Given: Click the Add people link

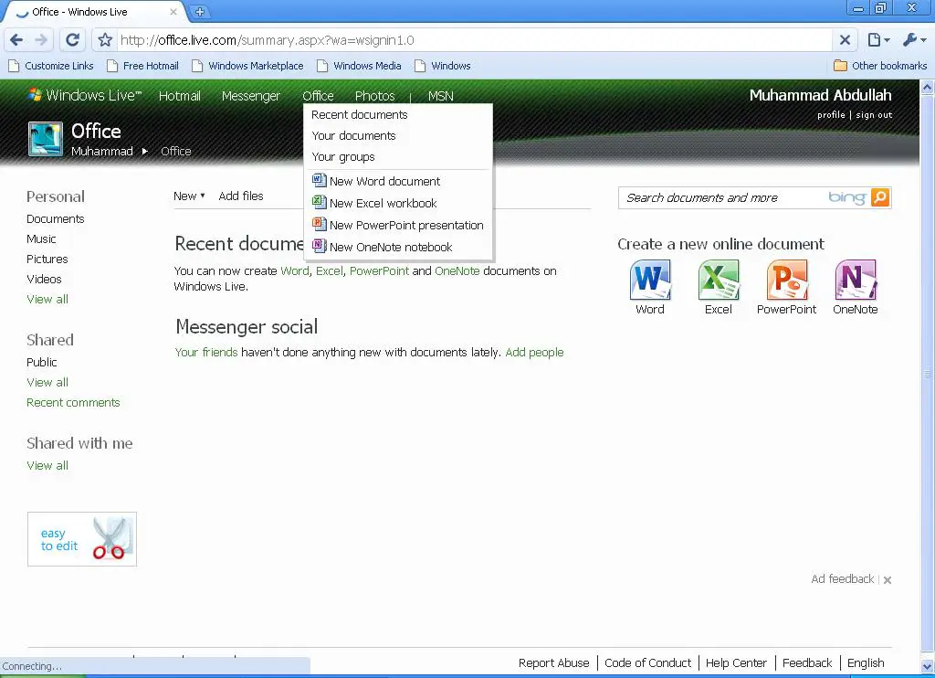Looking at the screenshot, I should point(534,352).
